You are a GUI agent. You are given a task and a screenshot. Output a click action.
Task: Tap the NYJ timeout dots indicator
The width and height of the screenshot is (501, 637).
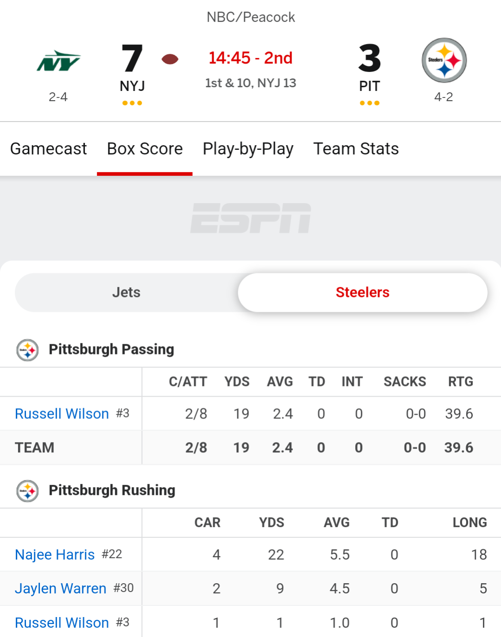(x=132, y=103)
